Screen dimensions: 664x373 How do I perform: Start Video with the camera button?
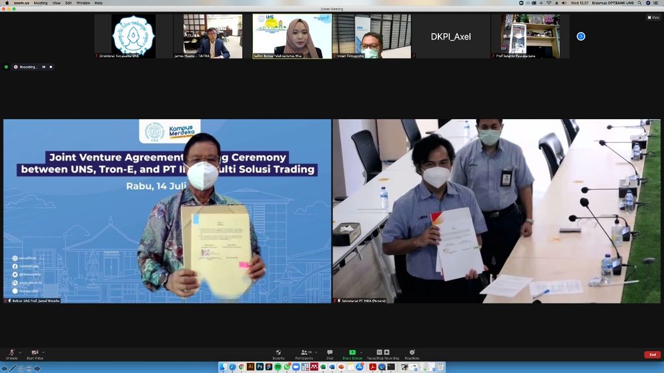click(35, 354)
